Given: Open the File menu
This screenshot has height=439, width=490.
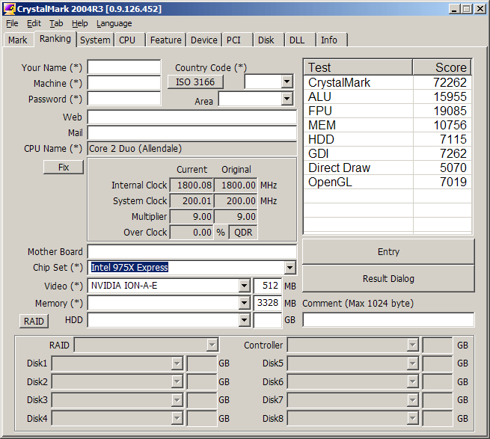Looking at the screenshot, I should point(12,23).
